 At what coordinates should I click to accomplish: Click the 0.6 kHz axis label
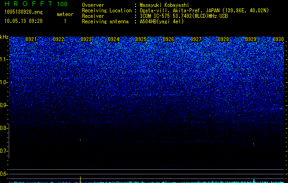coord(4,174)
